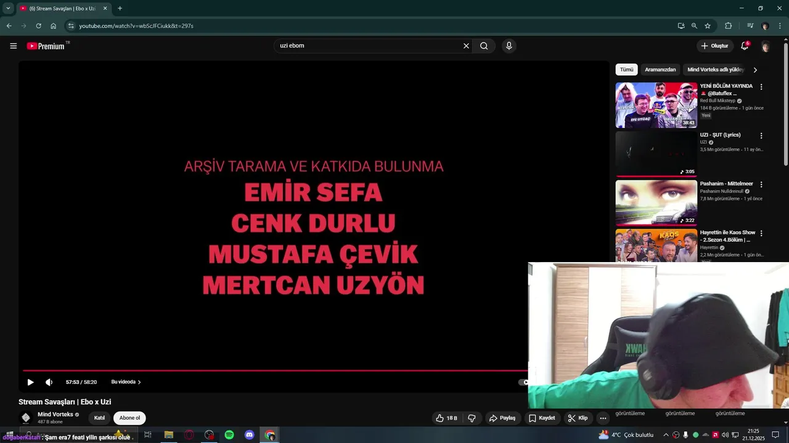The image size is (789, 443).
Task: Bookmark this page with the star
Action: 708,26
